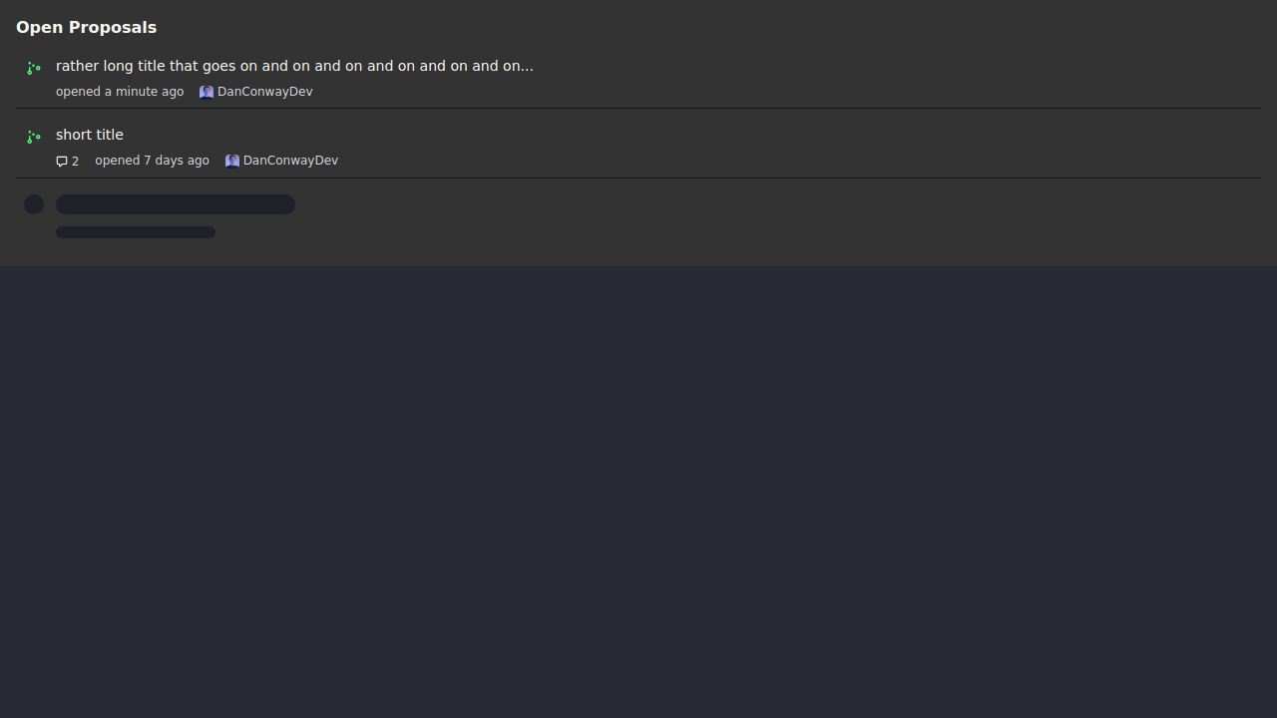Click the wide loading placeholder title bar

pyautogui.click(x=176, y=204)
